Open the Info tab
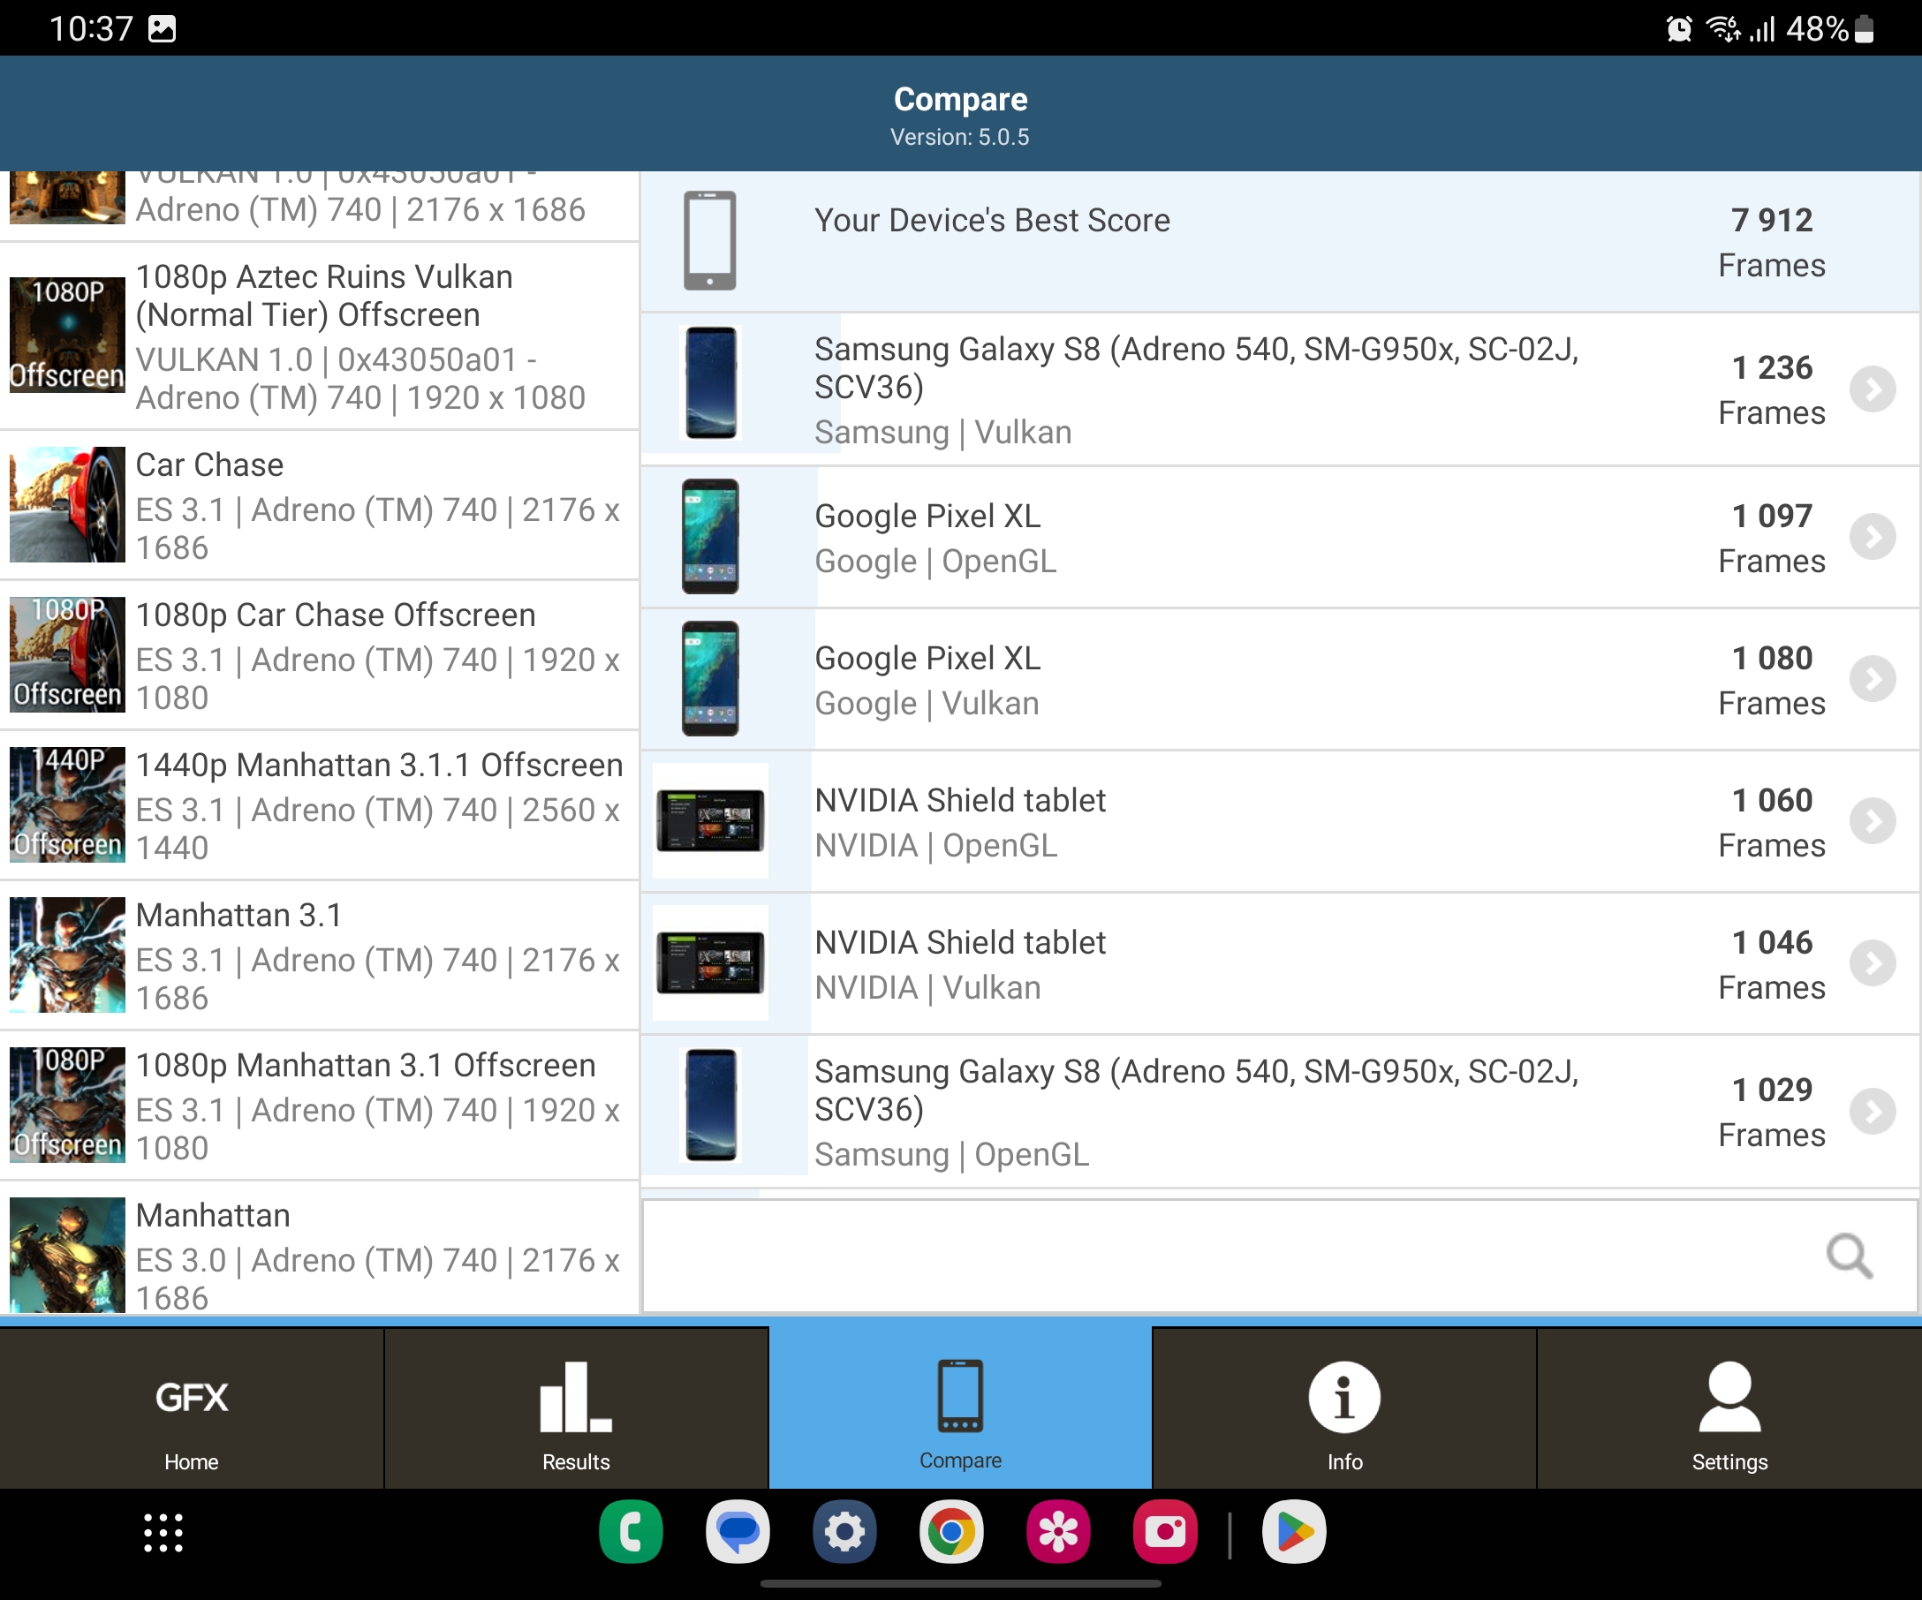The width and height of the screenshot is (1922, 1600). (x=1343, y=1408)
